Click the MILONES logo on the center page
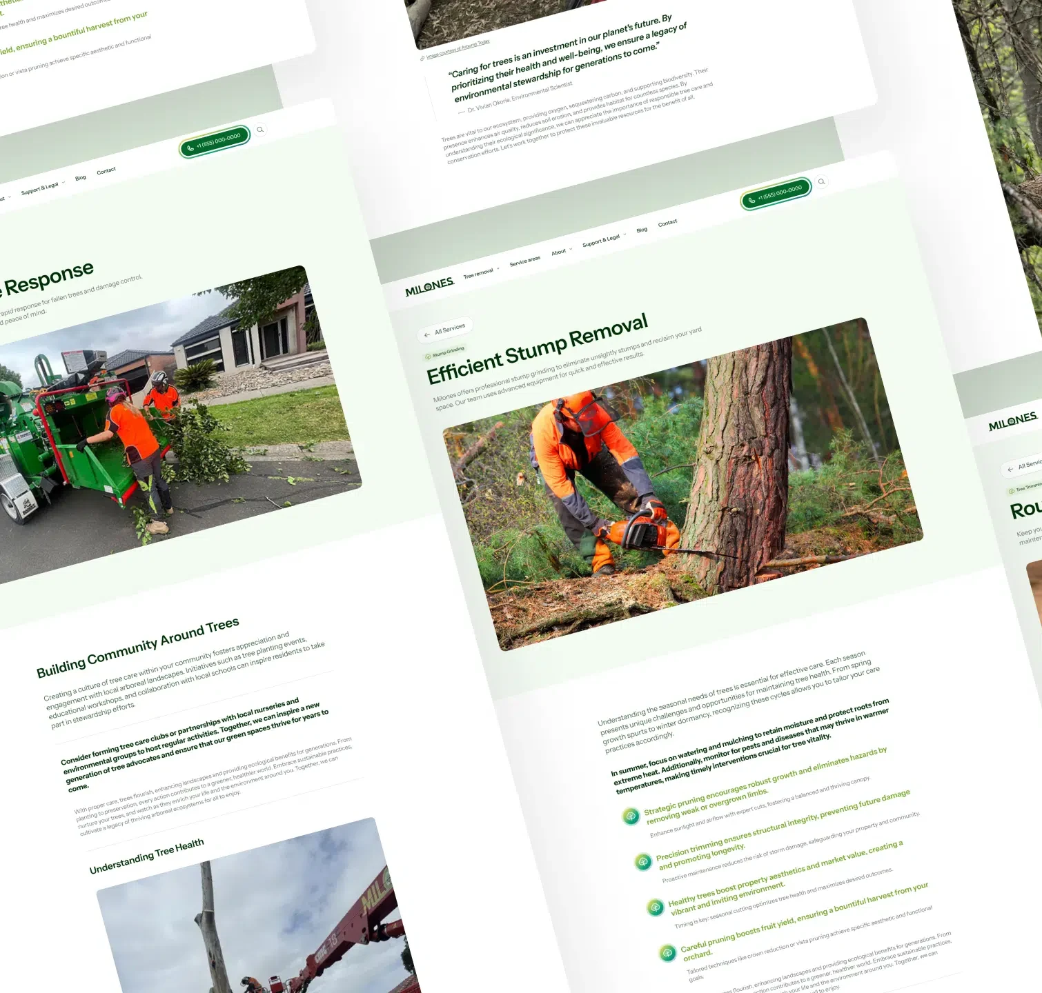 (x=429, y=287)
